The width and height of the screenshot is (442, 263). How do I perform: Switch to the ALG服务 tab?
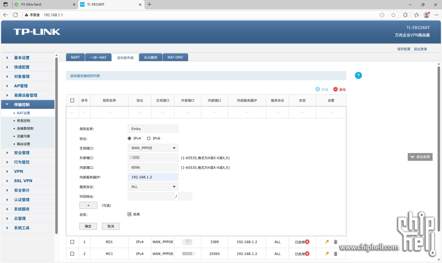click(x=151, y=57)
